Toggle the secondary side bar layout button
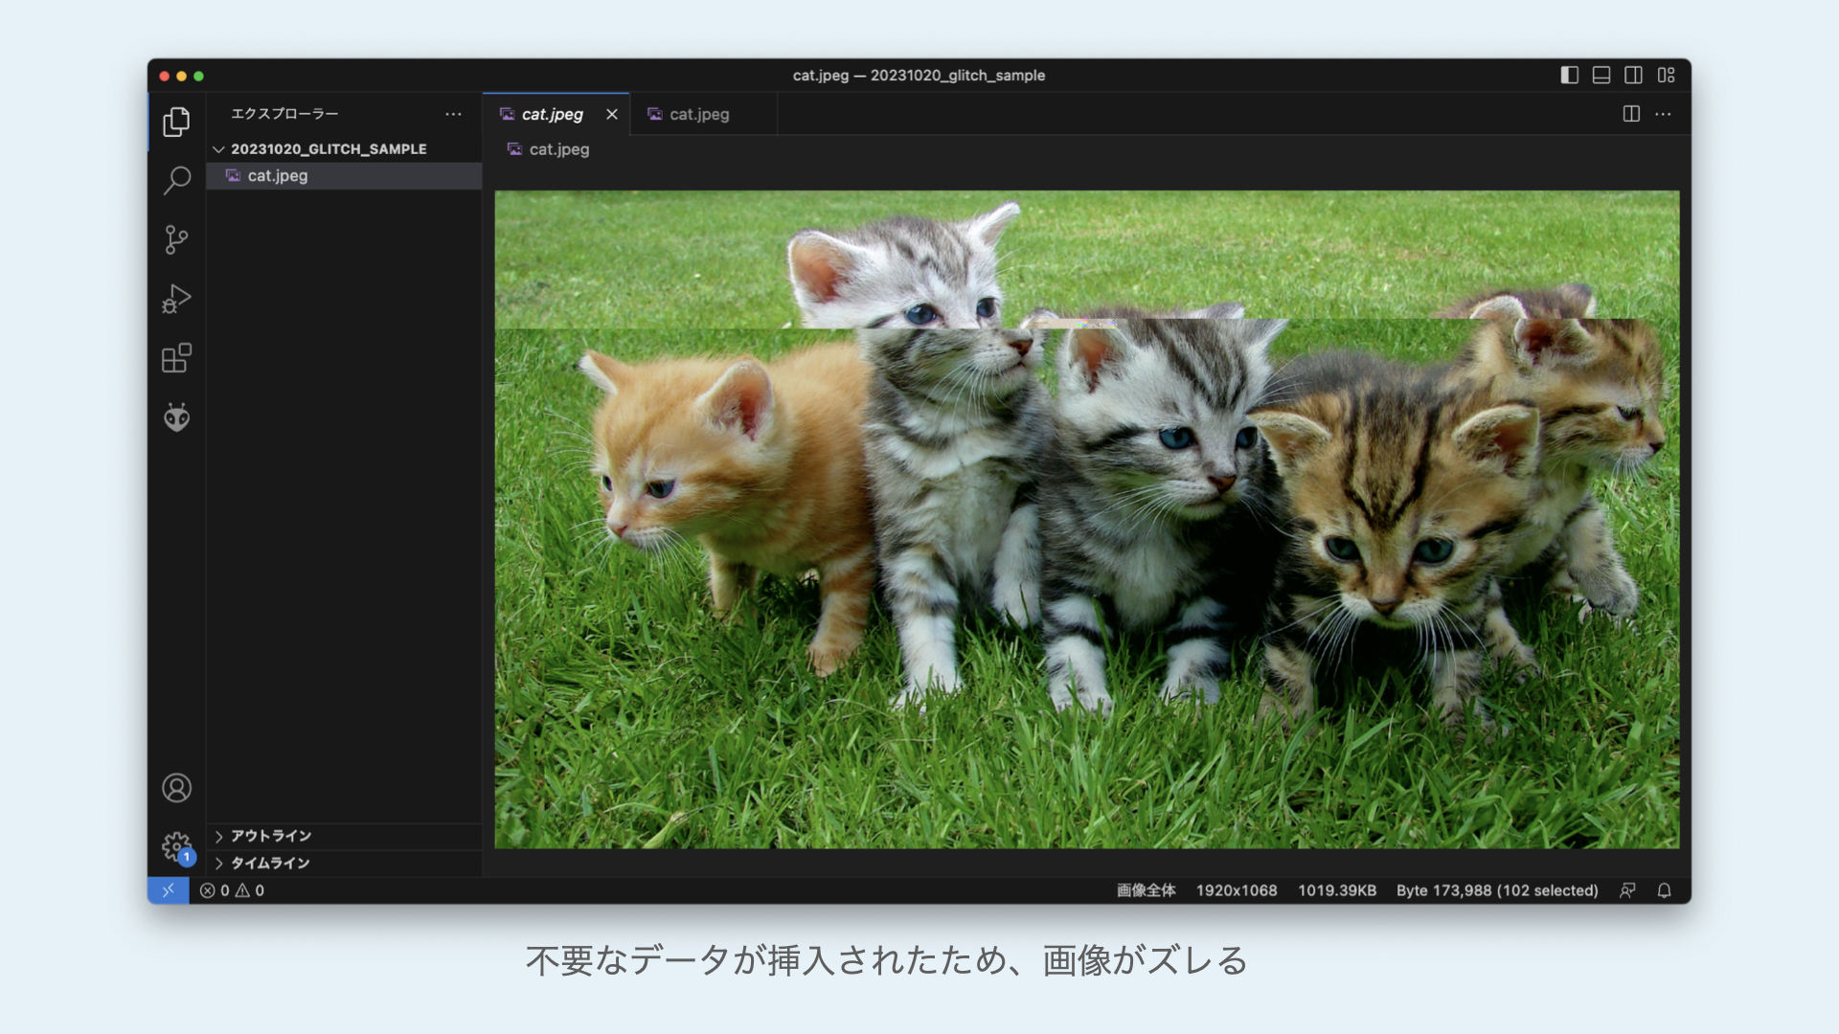1839x1034 pixels. coord(1634,75)
